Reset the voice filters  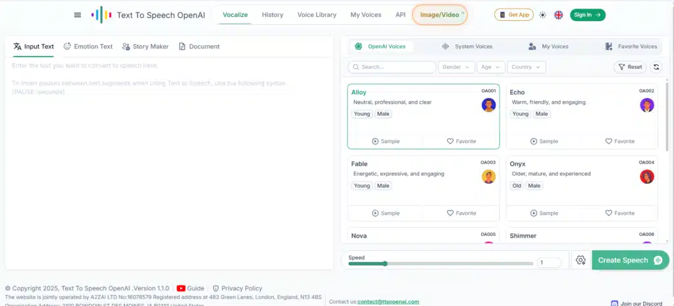630,67
